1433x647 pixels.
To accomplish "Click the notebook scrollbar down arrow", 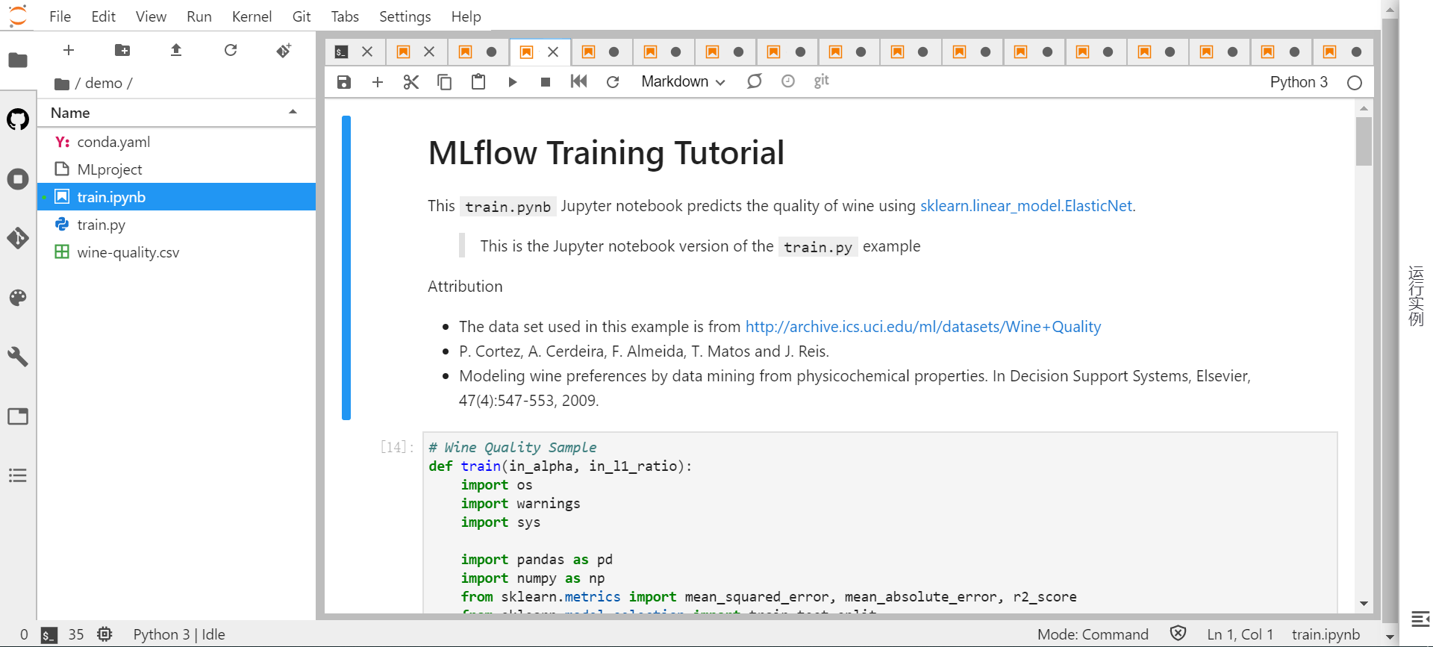I will click(x=1364, y=604).
